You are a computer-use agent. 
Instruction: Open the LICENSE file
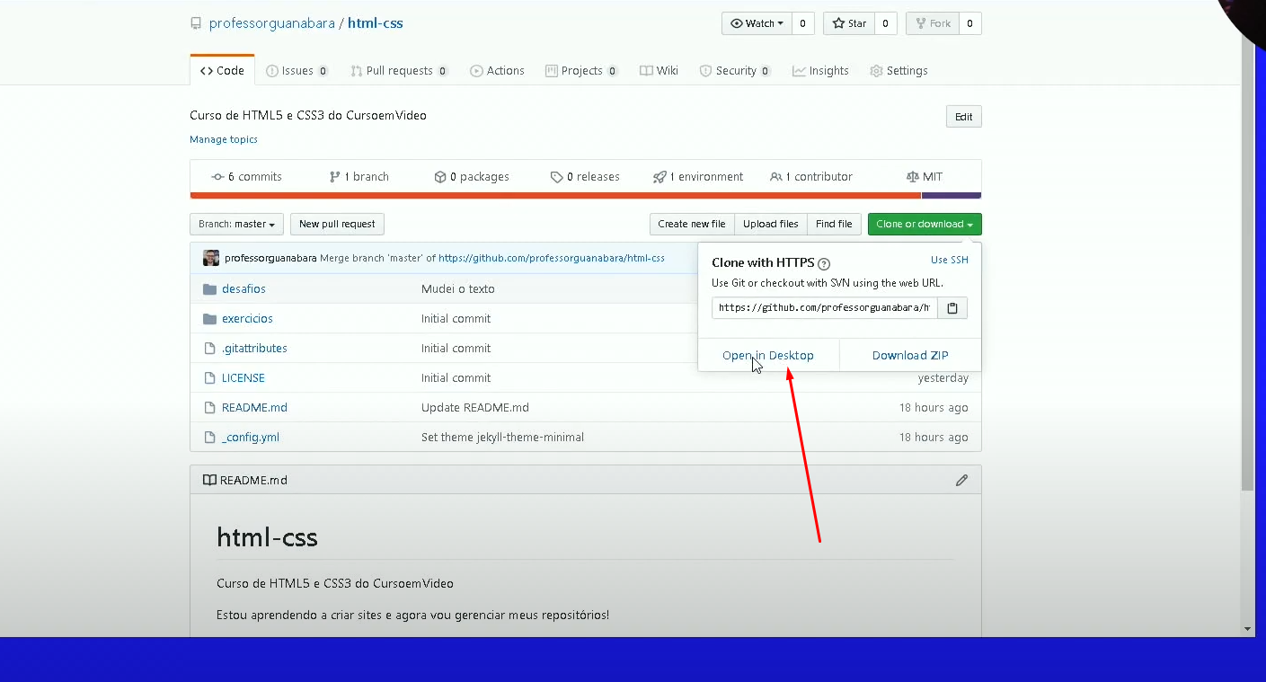(x=243, y=378)
